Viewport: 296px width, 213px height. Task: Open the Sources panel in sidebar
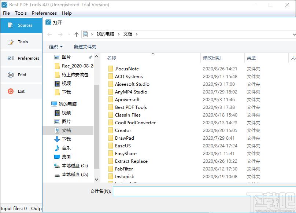[x=21, y=25]
